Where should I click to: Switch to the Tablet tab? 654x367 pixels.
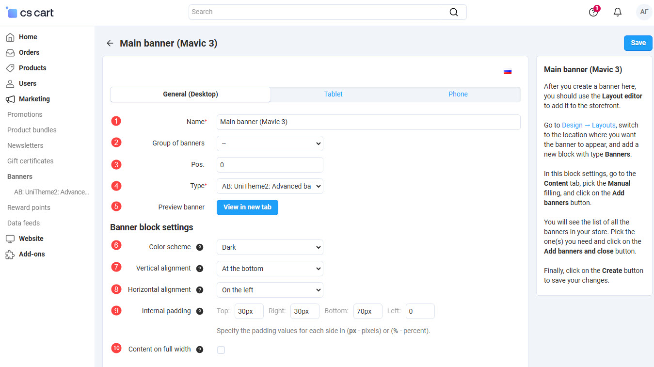pyautogui.click(x=334, y=94)
